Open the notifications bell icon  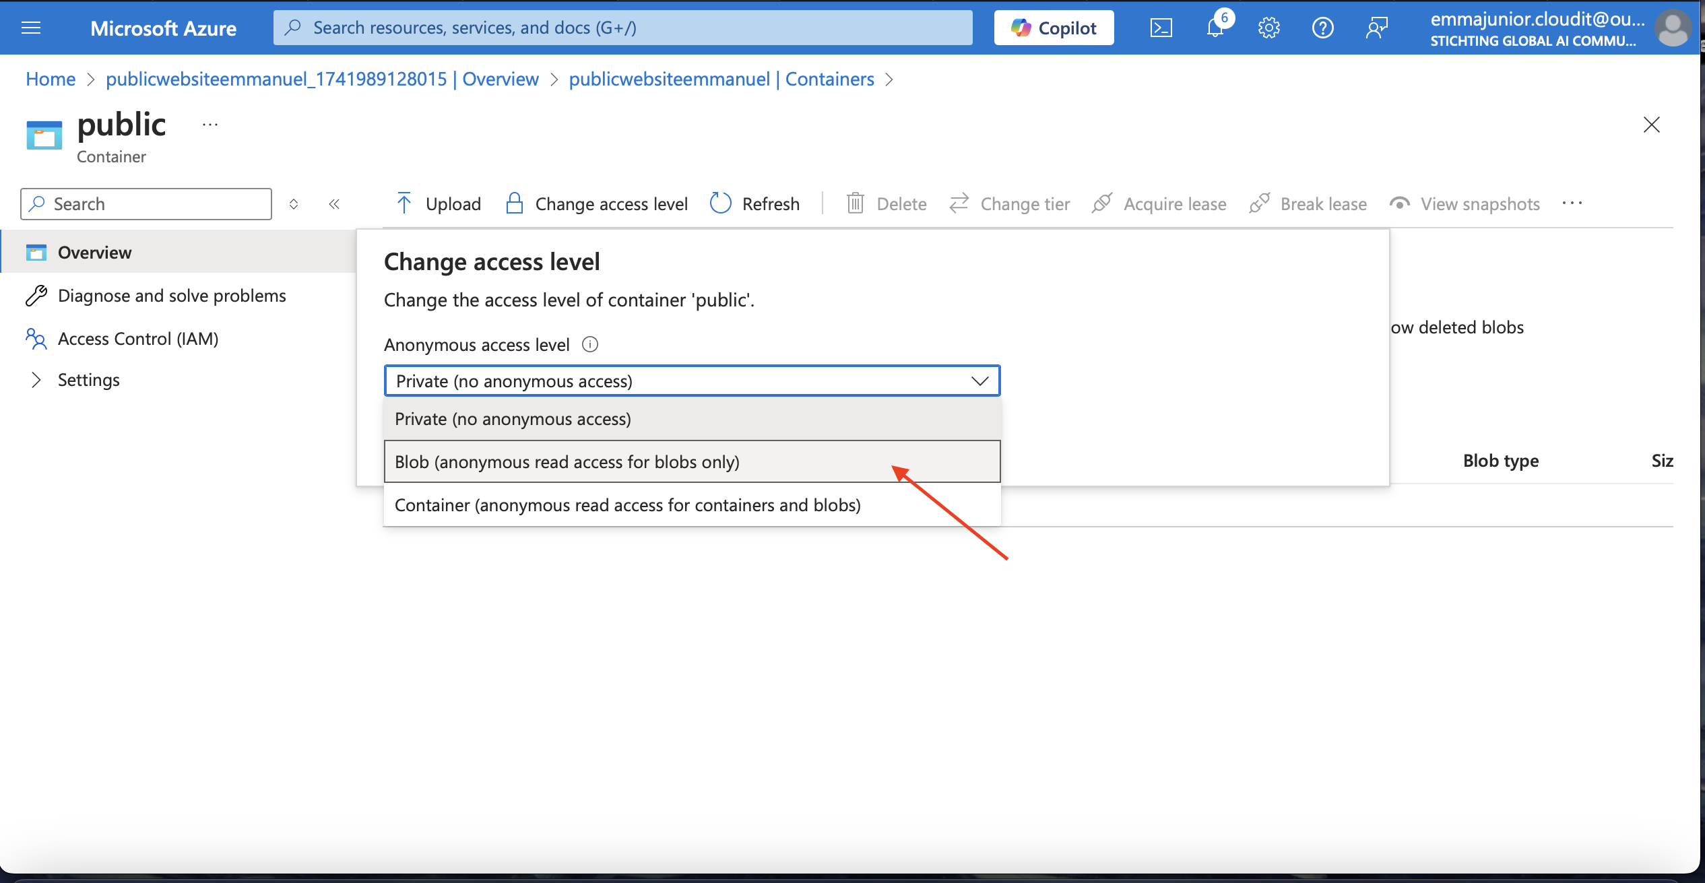[1216, 28]
